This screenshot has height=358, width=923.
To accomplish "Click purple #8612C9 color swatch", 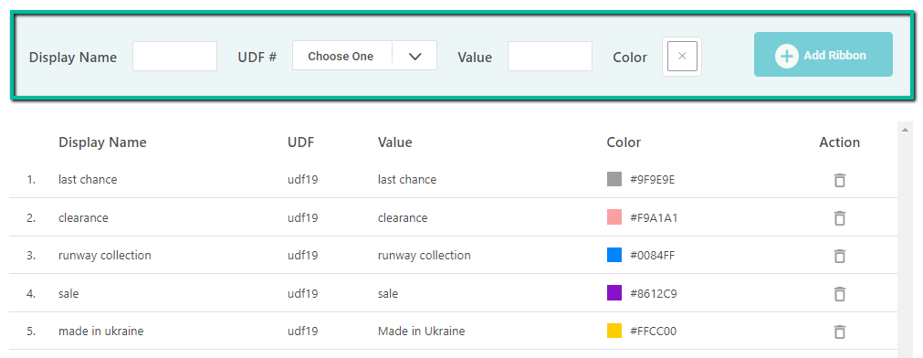I will tap(614, 292).
